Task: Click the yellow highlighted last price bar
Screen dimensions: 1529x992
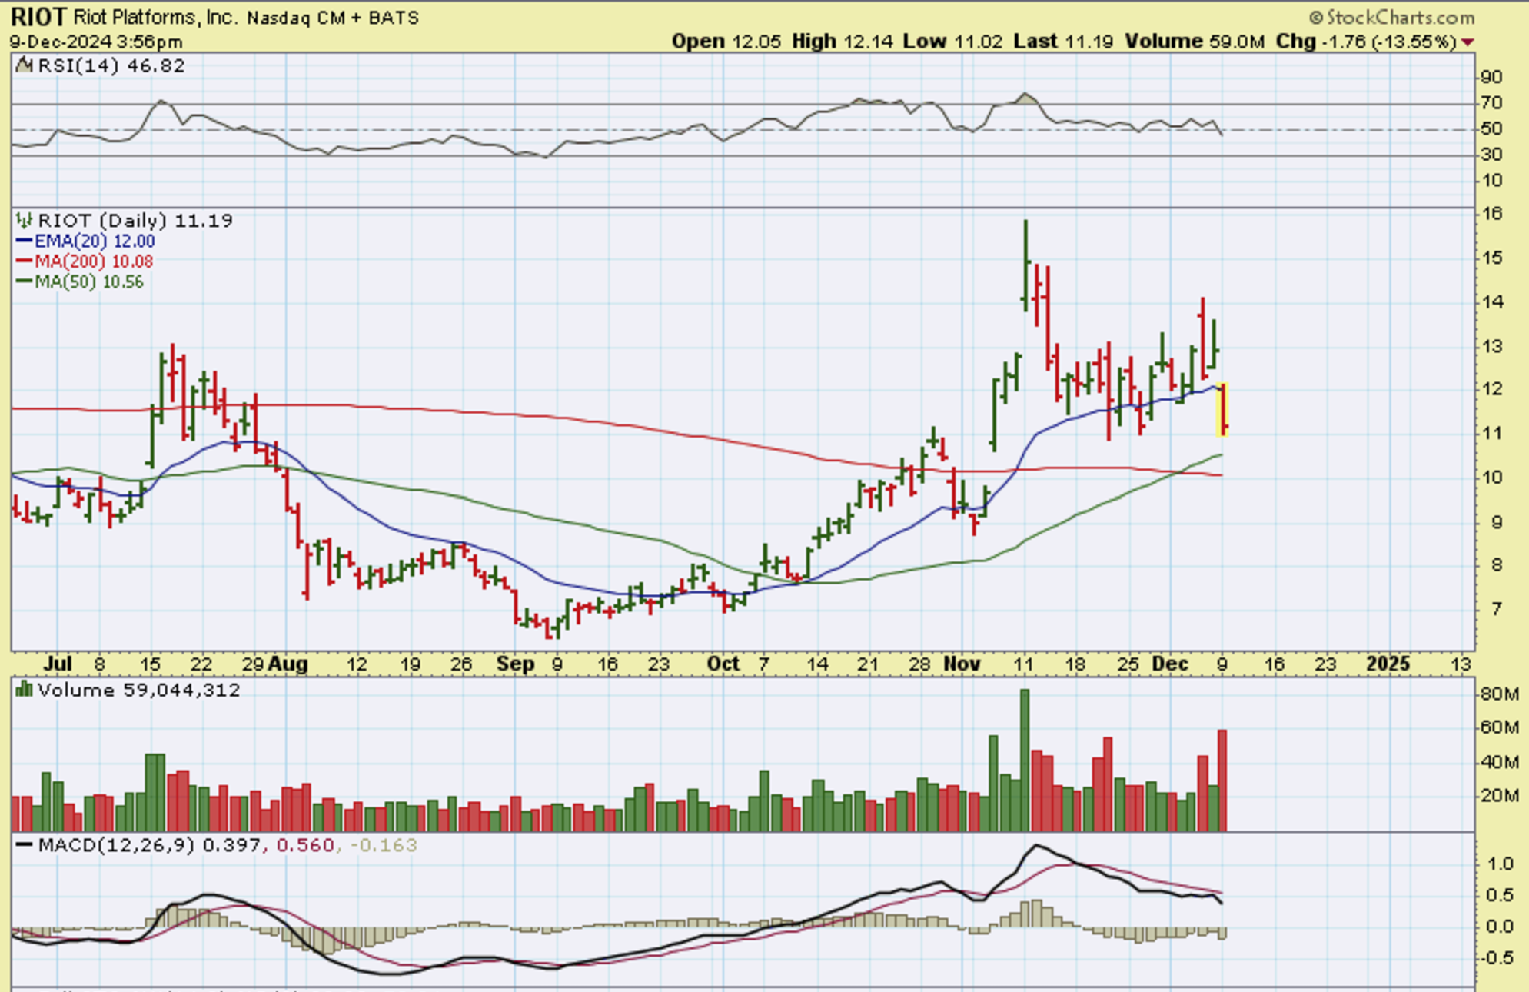Action: pos(1222,410)
